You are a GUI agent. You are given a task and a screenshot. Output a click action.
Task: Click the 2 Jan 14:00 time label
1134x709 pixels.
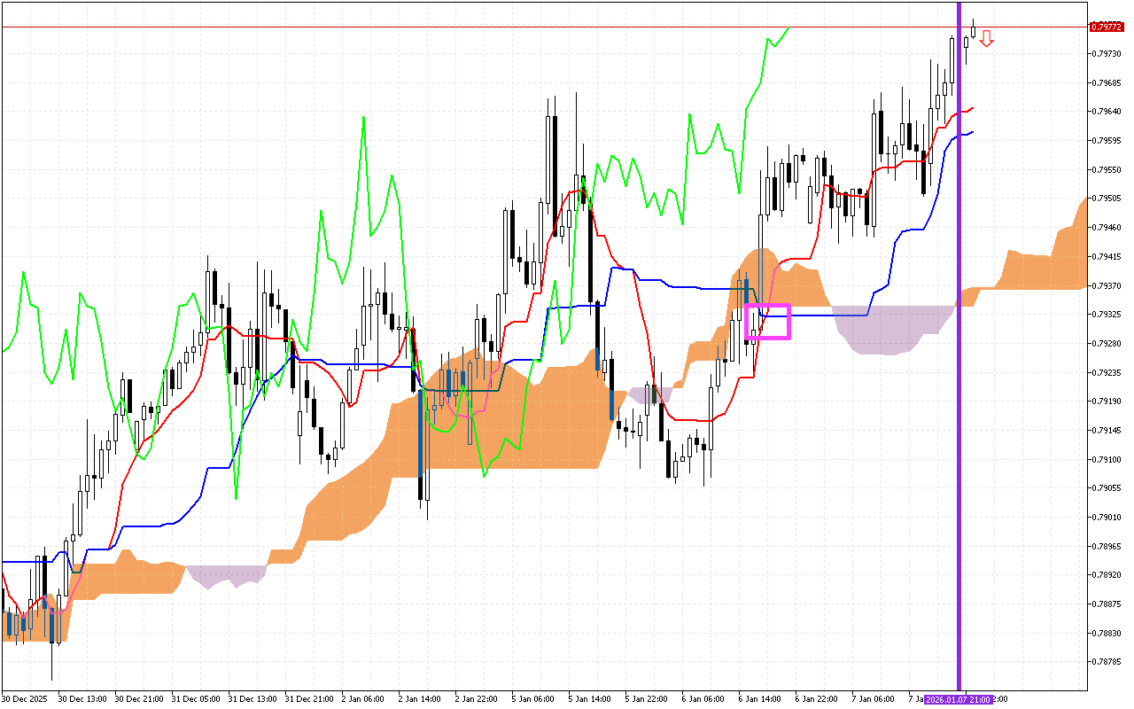pos(420,699)
